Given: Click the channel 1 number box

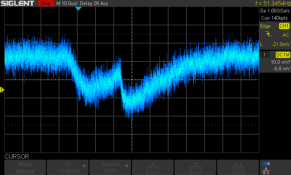Looking at the screenshot, I should 264,55.
